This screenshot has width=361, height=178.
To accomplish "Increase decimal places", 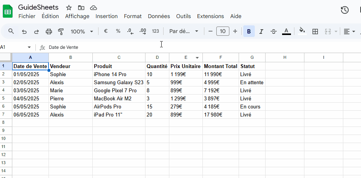I will (143, 31).
